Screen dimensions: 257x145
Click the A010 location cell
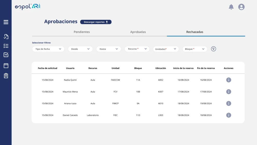(x=161, y=103)
